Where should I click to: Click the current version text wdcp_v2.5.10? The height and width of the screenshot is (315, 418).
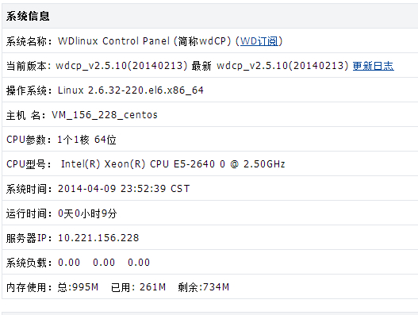tap(121, 66)
